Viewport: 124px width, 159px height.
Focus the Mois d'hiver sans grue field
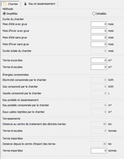tap(99, 44)
